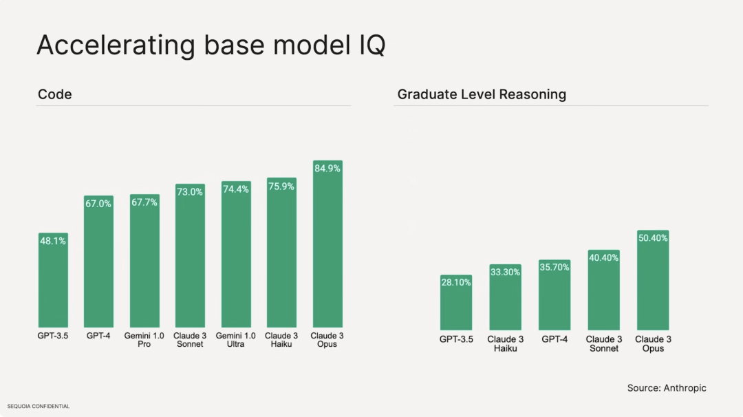Viewport: 743px width, 417px height.
Task: Click the GPT-3.5 28.10% reasoning bar
Action: coord(456,302)
